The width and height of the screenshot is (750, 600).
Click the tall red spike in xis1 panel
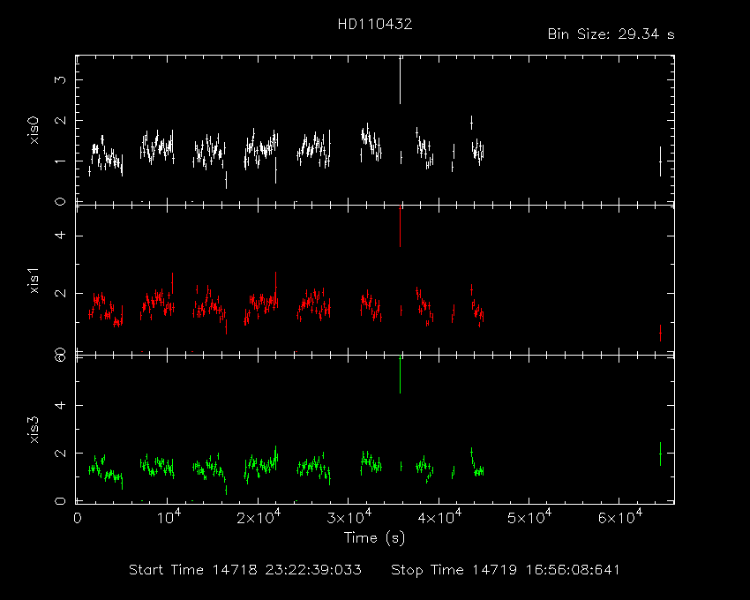pyautogui.click(x=400, y=226)
